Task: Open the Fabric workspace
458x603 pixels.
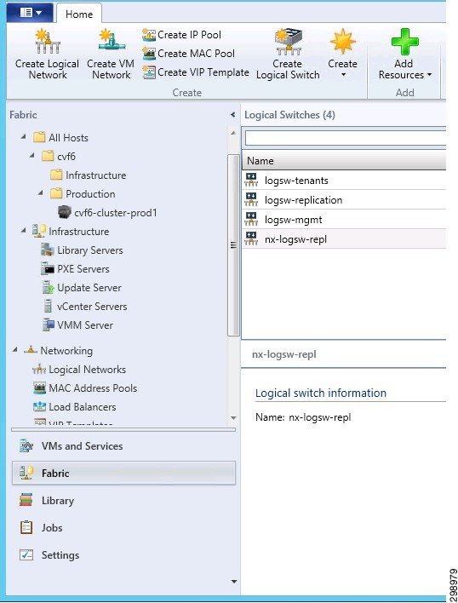Action: point(123,473)
